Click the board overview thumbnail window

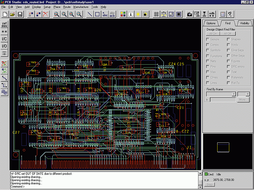coord(228,151)
